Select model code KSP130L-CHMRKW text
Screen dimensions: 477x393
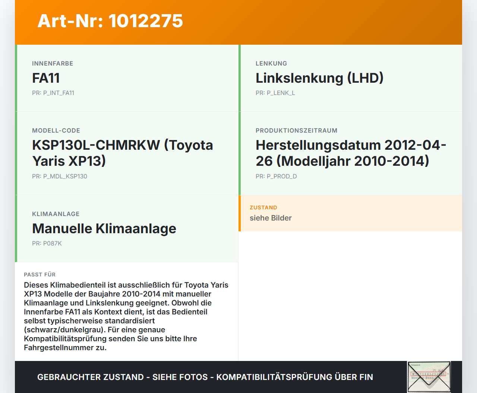tap(123, 153)
